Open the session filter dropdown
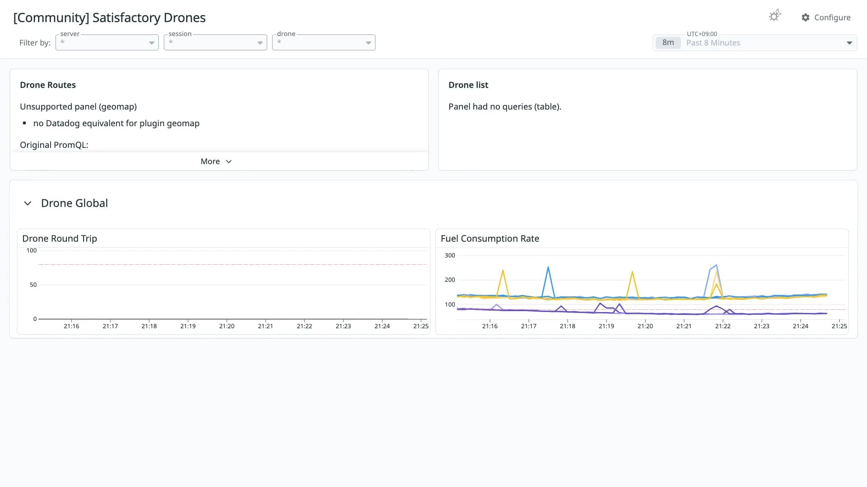This screenshot has width=867, height=487. [215, 42]
